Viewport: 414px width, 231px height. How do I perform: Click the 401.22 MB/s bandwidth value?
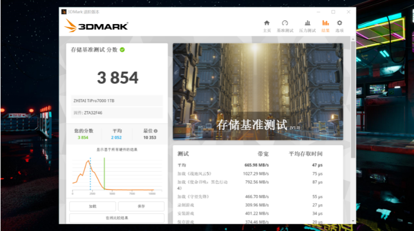pyautogui.click(x=257, y=214)
